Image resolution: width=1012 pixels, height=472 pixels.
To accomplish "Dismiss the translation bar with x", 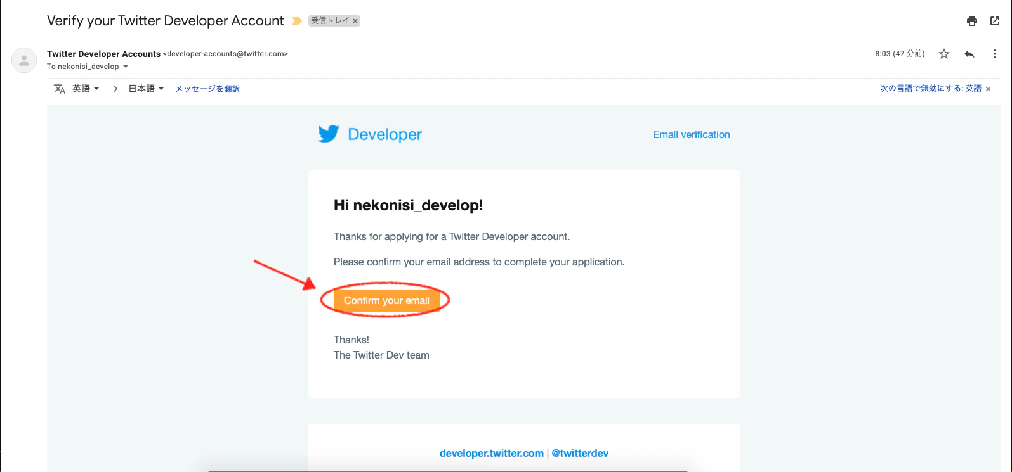I will coord(988,89).
